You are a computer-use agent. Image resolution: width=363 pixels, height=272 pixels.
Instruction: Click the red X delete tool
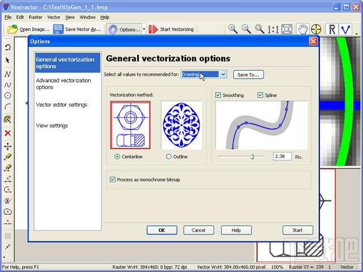pos(7,133)
